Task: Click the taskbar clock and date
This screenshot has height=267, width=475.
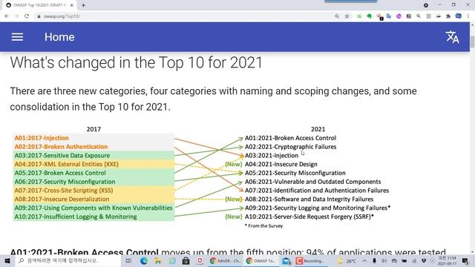Action: [447, 260]
